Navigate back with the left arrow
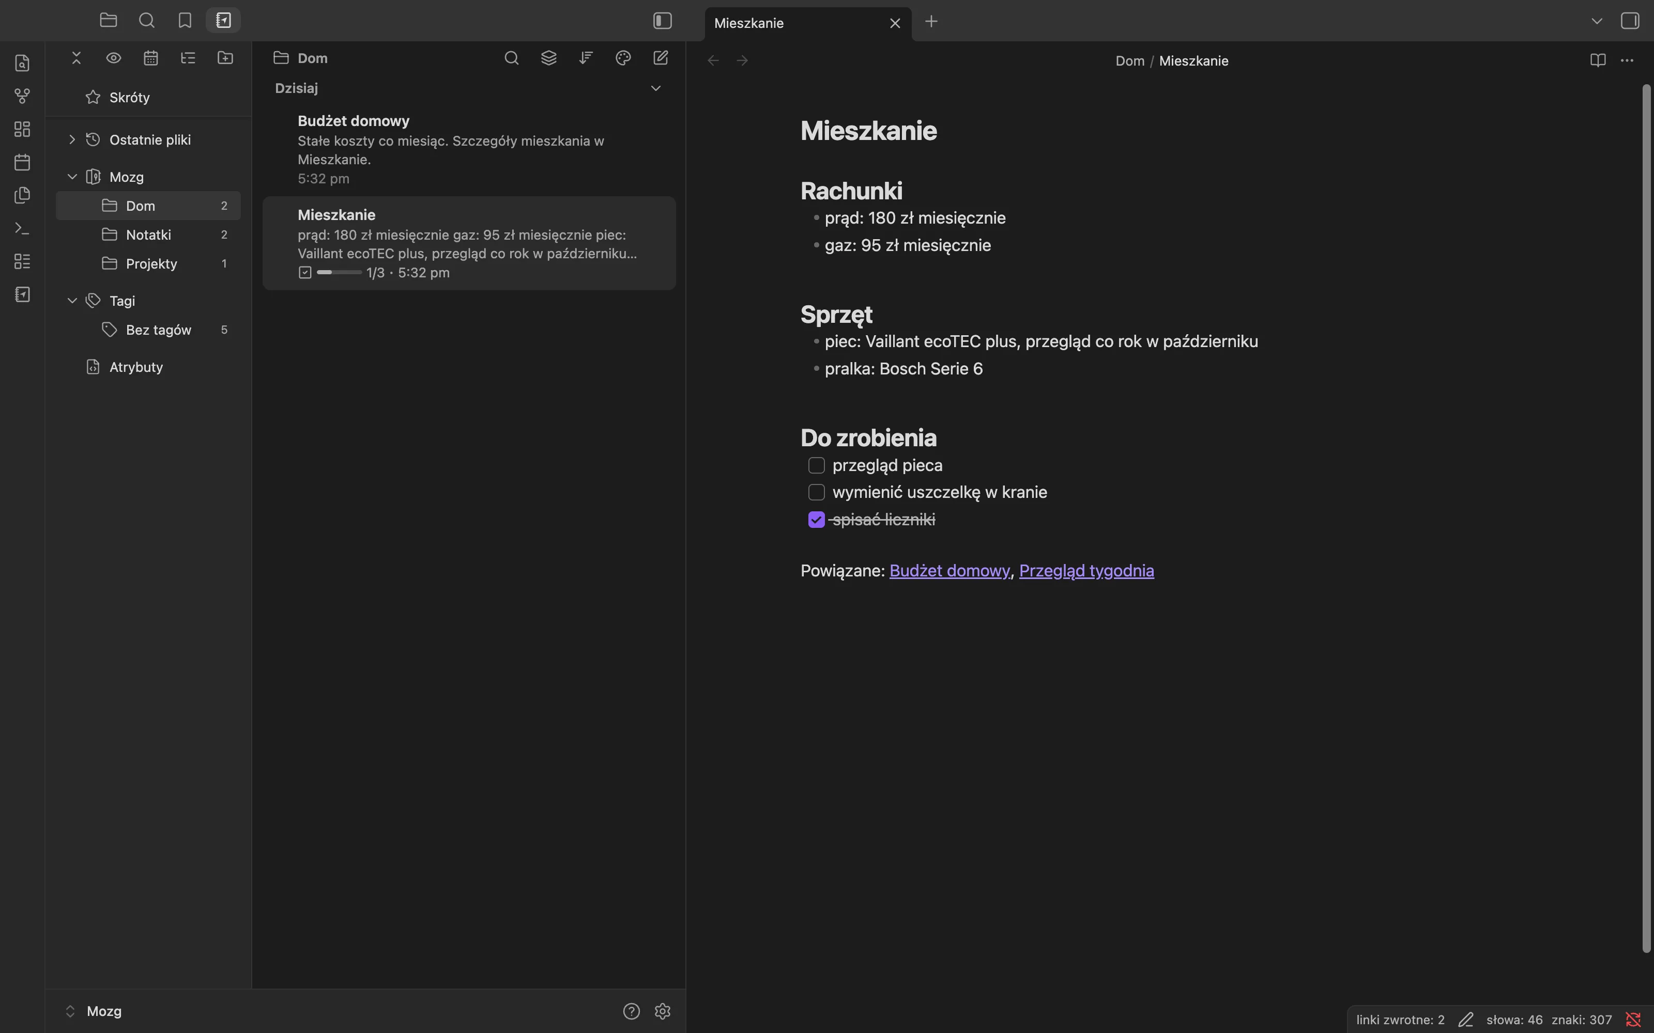 713,61
